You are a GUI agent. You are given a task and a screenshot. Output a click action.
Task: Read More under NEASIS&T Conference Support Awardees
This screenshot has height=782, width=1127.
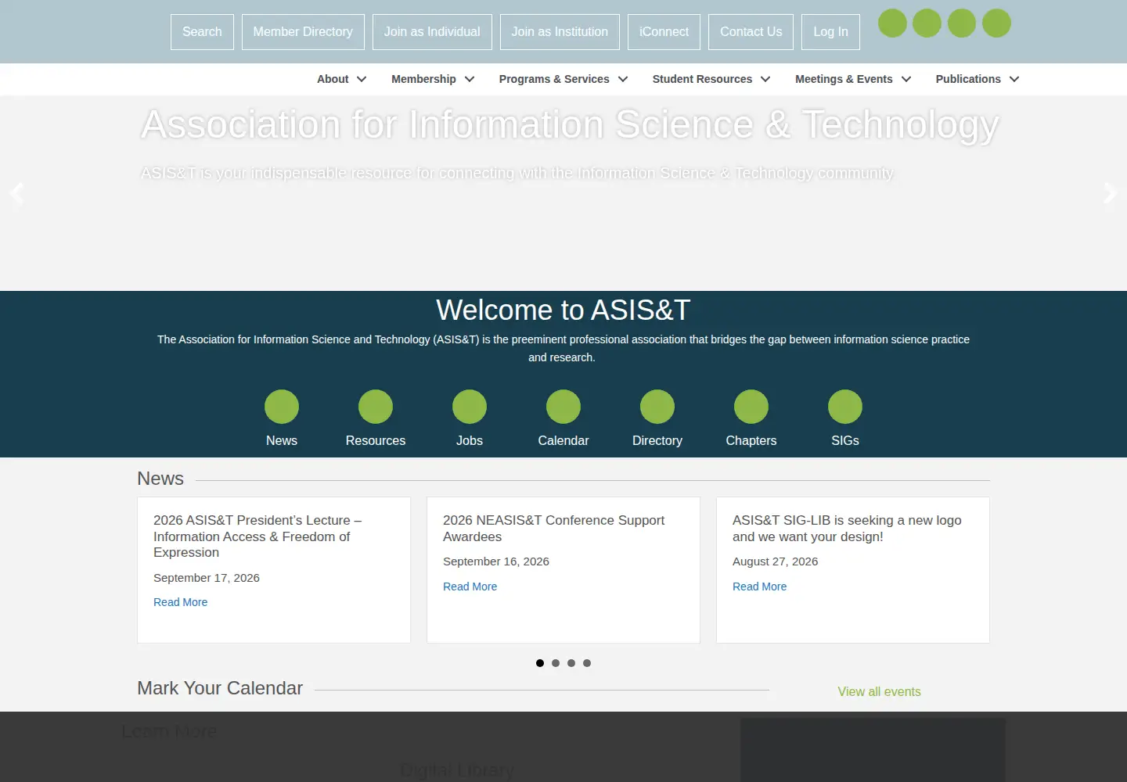click(470, 586)
